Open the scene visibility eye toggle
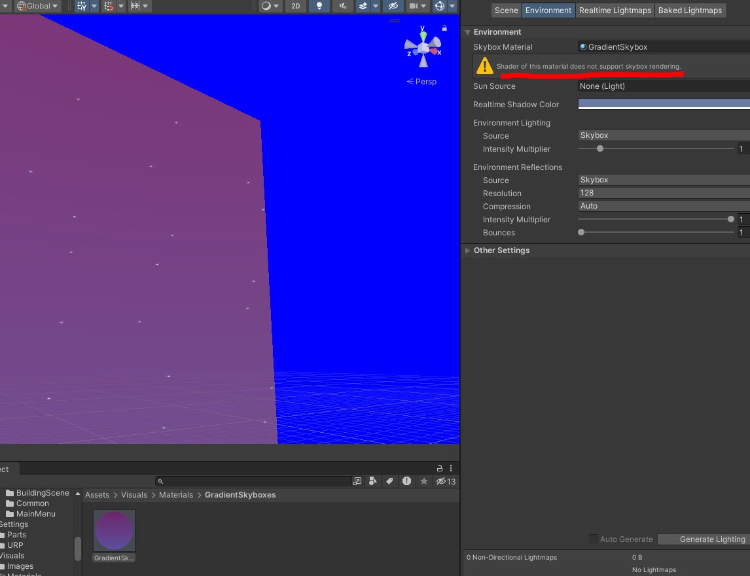 [x=393, y=6]
